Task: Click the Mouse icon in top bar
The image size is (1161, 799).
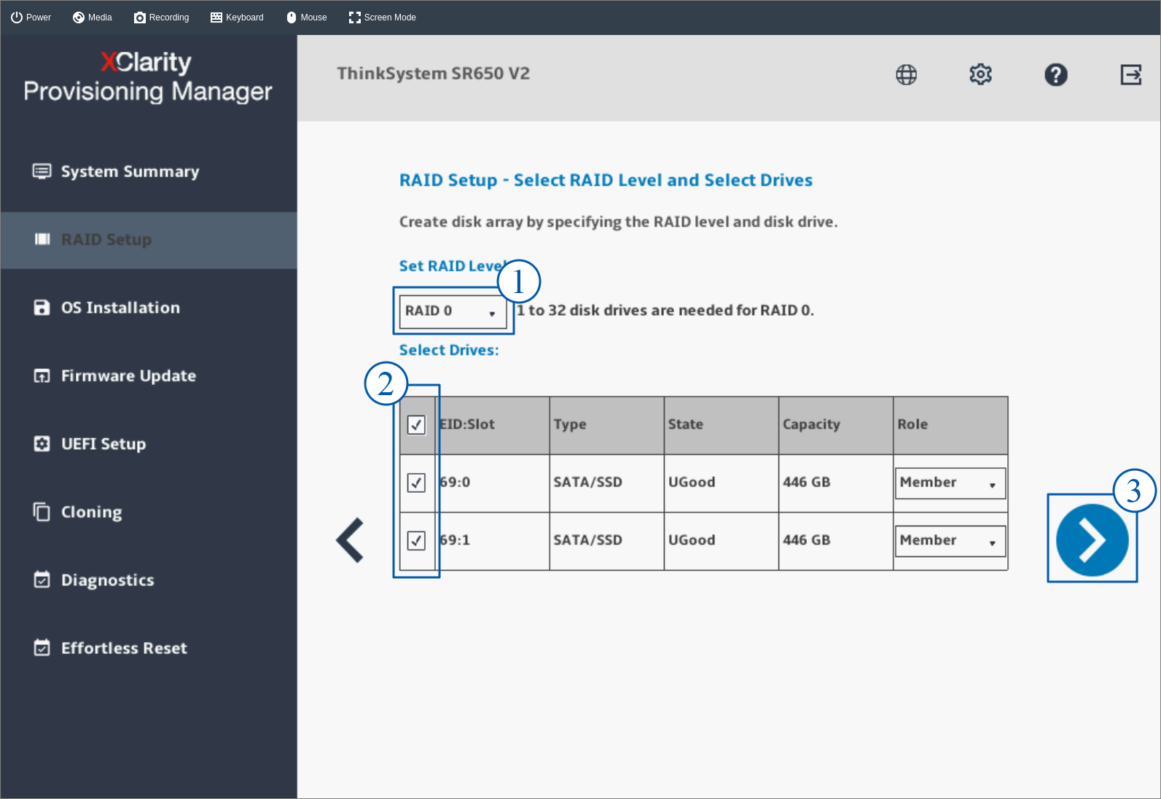Action: (x=292, y=17)
